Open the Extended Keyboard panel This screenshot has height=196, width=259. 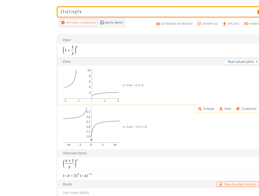[x=175, y=24]
